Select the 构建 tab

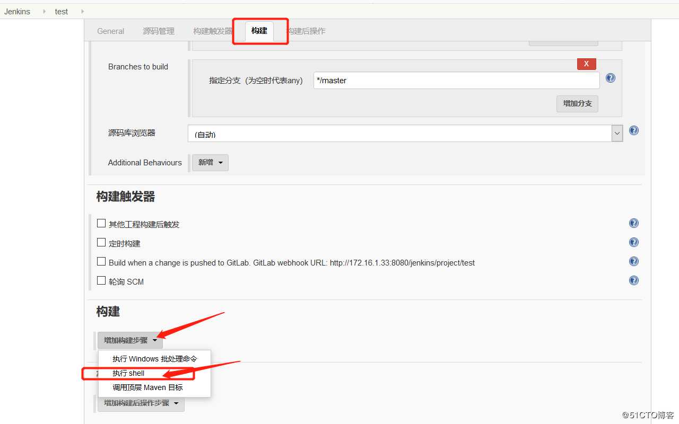[259, 31]
